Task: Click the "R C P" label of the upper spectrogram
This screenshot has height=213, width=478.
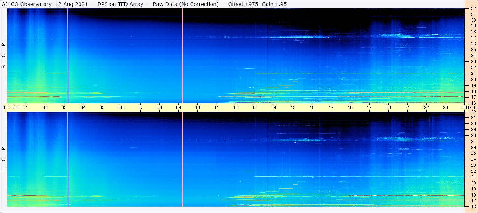Action: pos(4,56)
